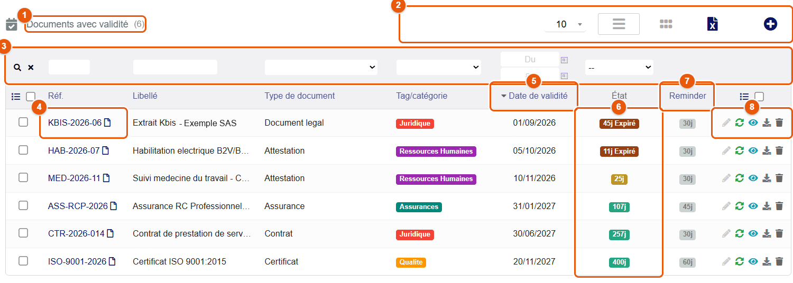The image size is (793, 283).
Task: Click the Réf. filter input field
Action: tap(69, 67)
